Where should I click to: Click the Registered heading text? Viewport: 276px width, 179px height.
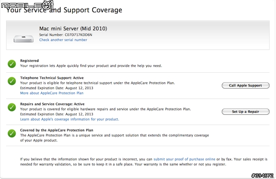[29, 61]
